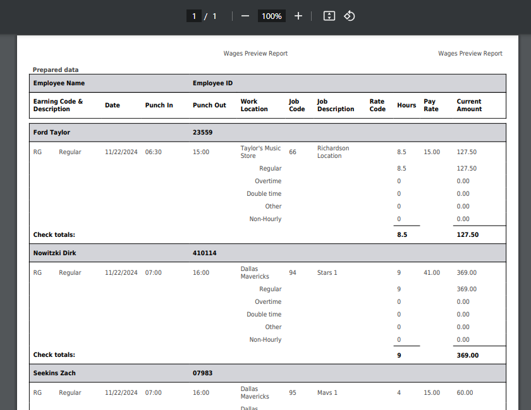Click the 'Employee Name' header
Screen dimensions: 531x410
[59, 83]
